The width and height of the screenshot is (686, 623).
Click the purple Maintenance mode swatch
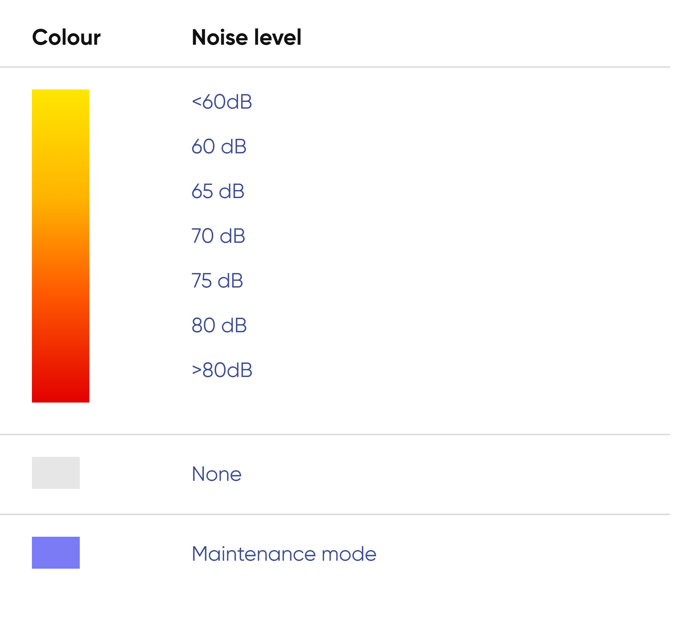tap(56, 553)
